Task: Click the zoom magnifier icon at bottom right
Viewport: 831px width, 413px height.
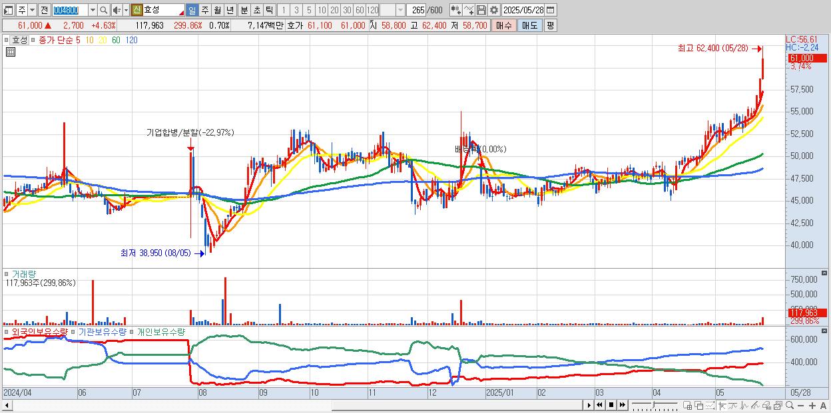Action: [790, 405]
